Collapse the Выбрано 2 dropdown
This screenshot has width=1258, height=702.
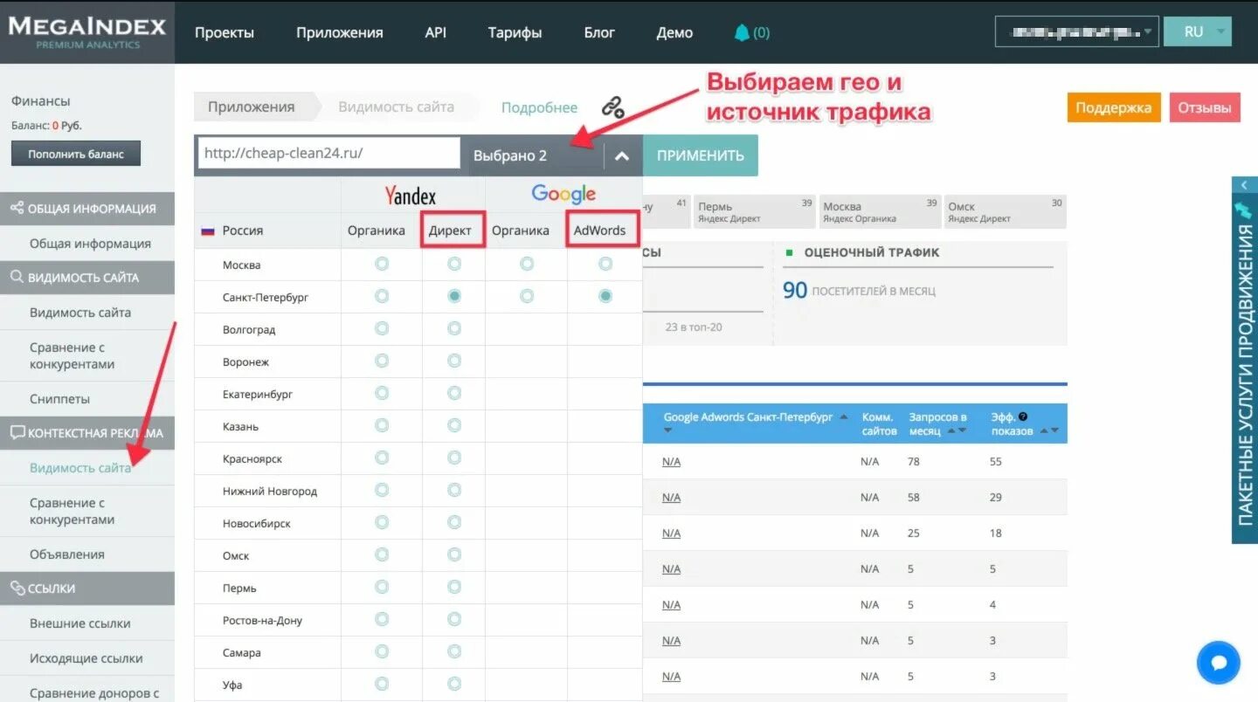pyautogui.click(x=622, y=156)
